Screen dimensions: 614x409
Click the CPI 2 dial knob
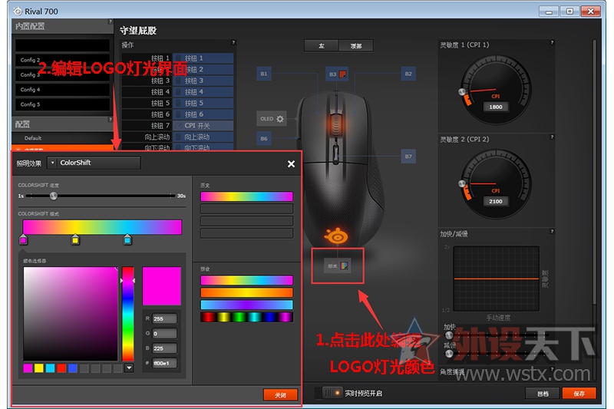[462, 183]
